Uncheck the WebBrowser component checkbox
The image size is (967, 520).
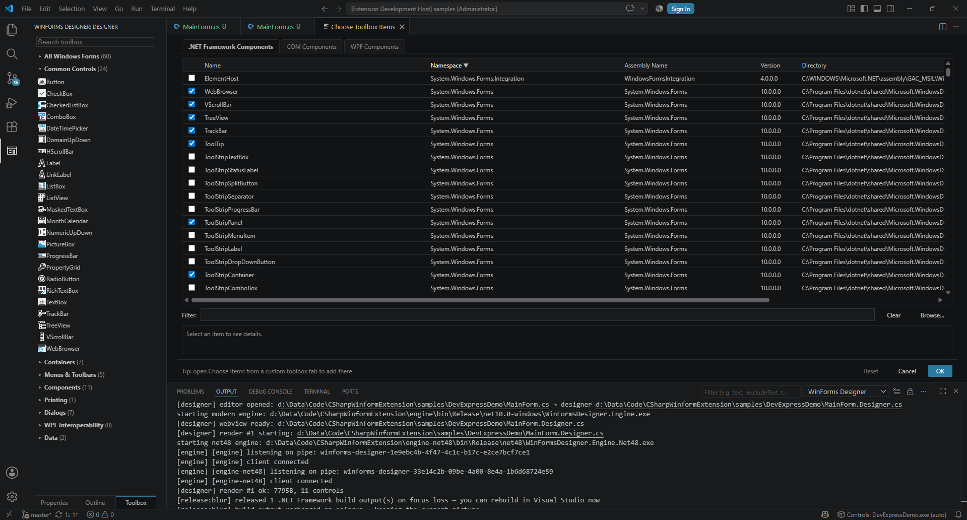click(x=191, y=91)
